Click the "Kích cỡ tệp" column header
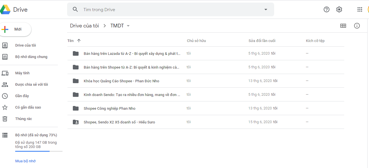Image resolution: width=369 pixels, height=168 pixels. tap(315, 41)
